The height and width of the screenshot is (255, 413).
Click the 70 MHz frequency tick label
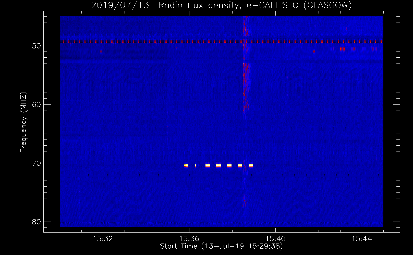point(37,163)
